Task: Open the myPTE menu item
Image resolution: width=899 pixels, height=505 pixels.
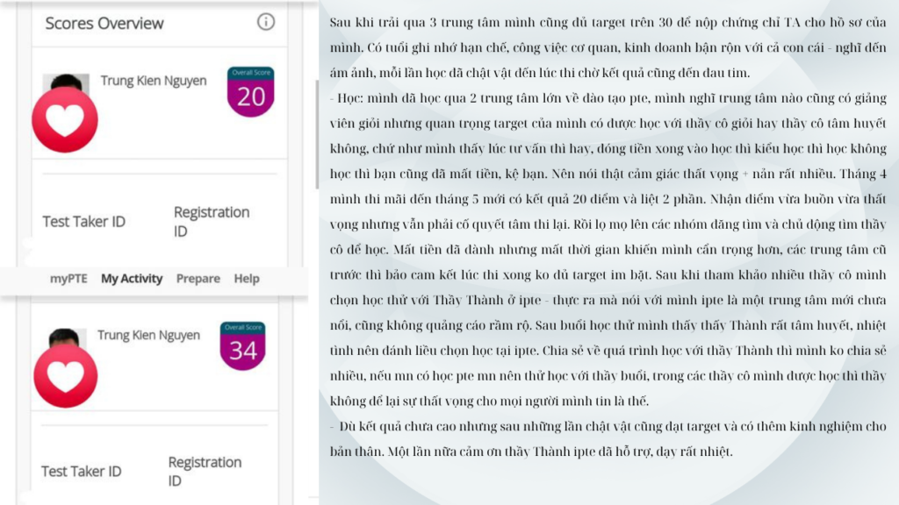Action: coord(70,279)
